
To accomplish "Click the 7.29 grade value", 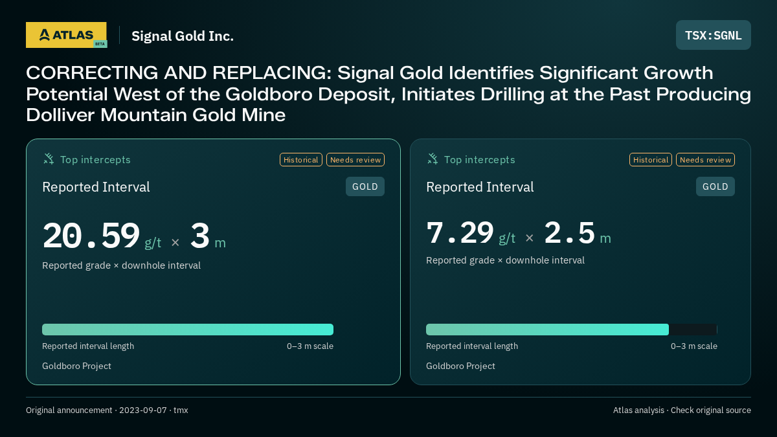I will (x=460, y=232).
